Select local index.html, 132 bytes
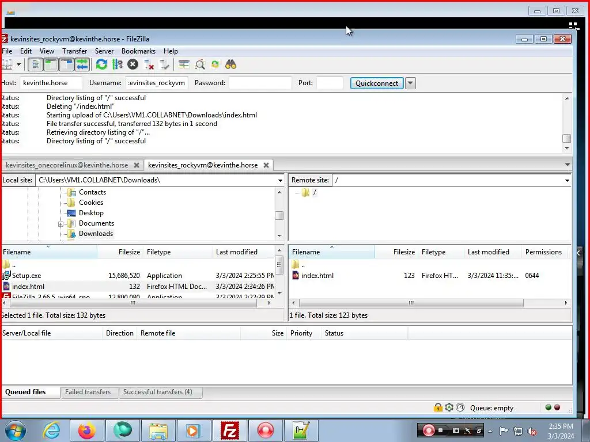The width and height of the screenshot is (590, 442). [x=28, y=287]
